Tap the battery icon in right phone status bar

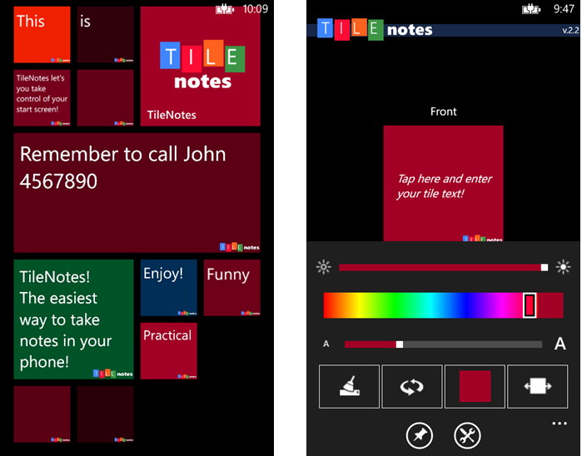point(530,9)
